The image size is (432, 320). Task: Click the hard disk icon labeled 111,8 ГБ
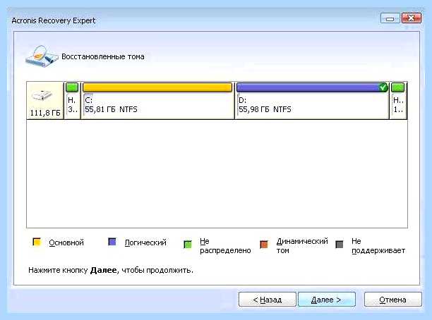[42, 95]
